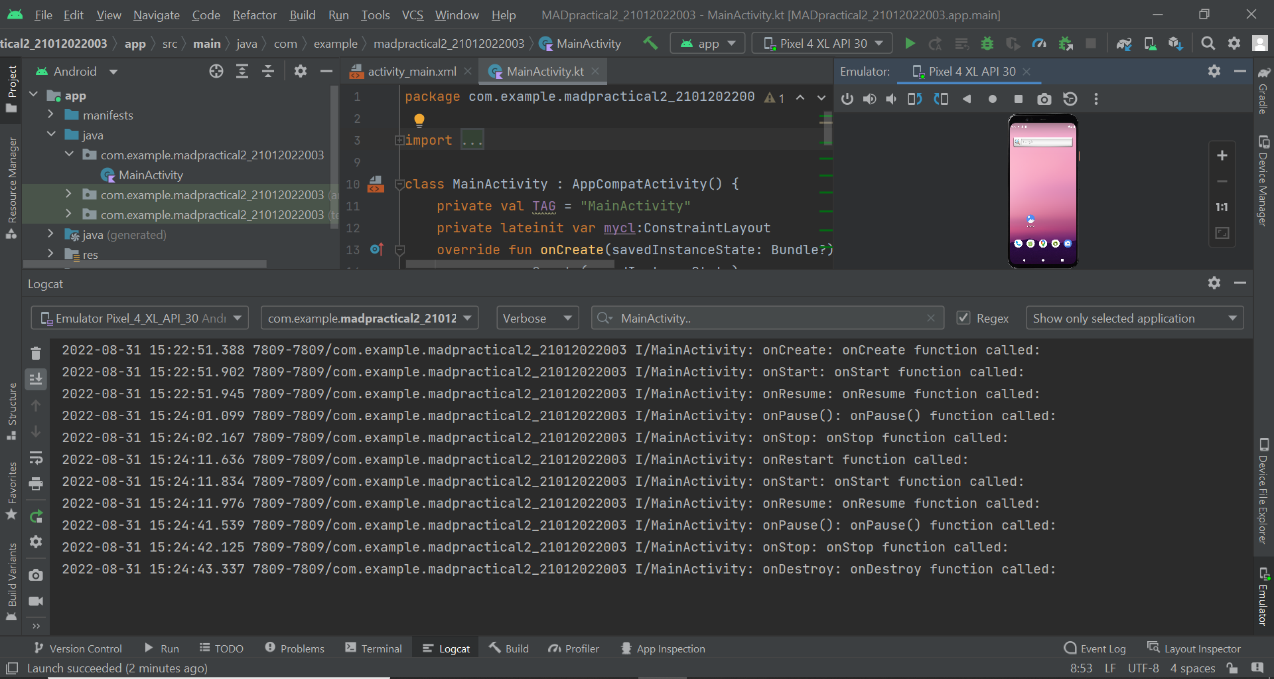Click the Logcat search filter field
The image size is (1274, 679).
click(768, 318)
